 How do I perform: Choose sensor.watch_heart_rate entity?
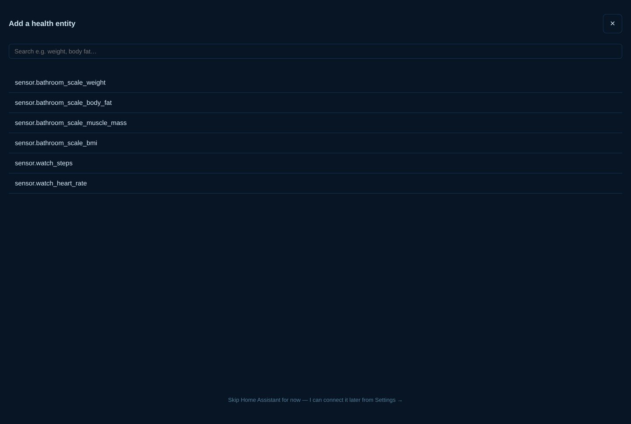point(315,184)
